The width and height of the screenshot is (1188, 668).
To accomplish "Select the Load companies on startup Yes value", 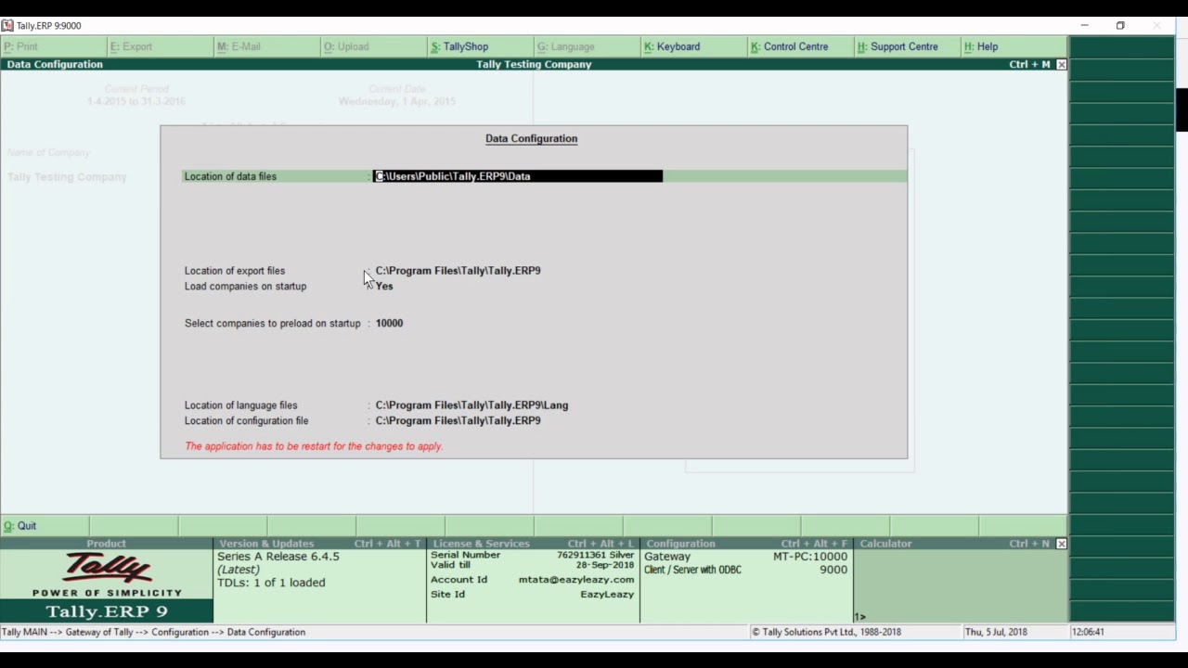I will click(x=384, y=287).
